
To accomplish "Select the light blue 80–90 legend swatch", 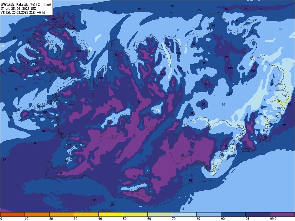I will pyautogui.click(x=209, y=215).
